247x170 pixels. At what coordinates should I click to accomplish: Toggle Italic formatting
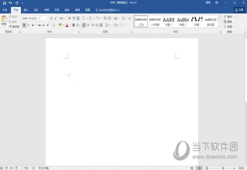click(28, 25)
